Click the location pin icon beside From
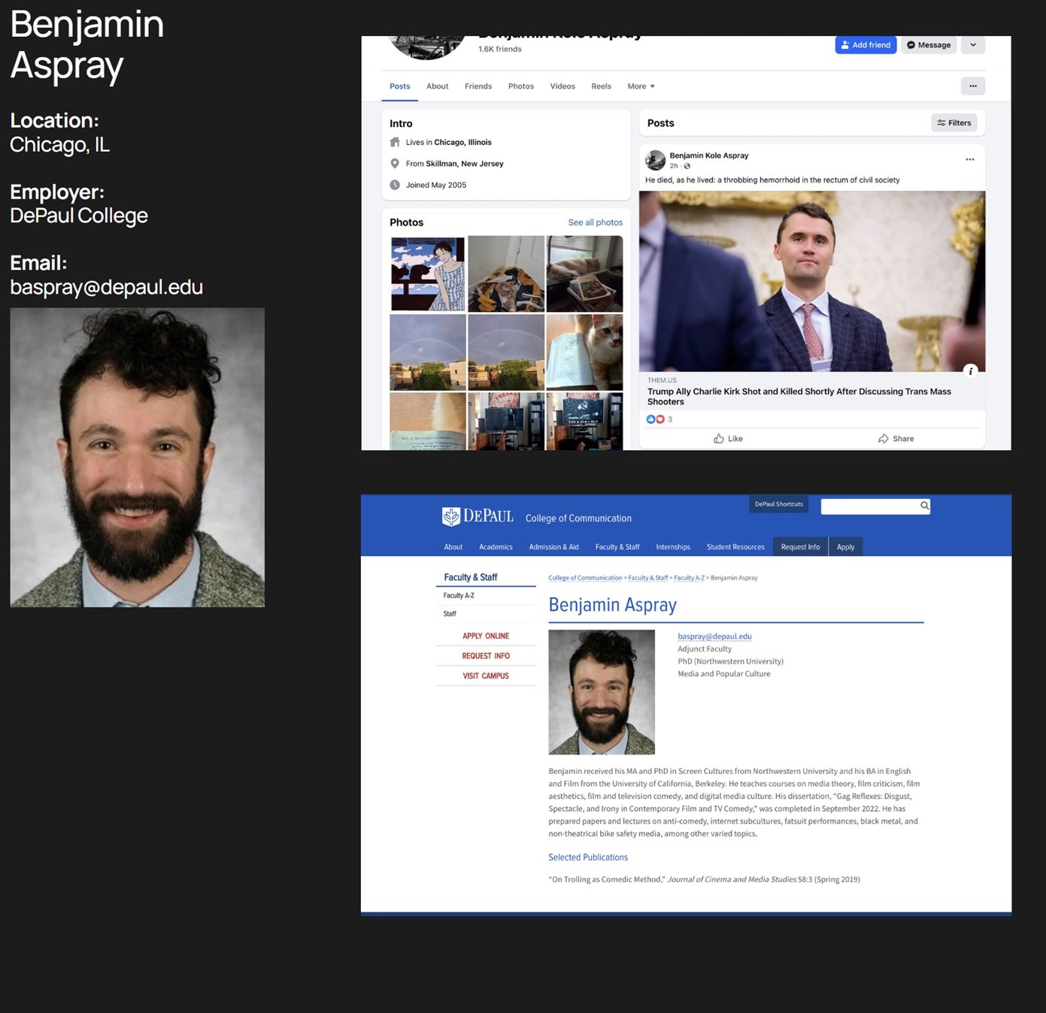This screenshot has width=1046, height=1013. coord(395,164)
